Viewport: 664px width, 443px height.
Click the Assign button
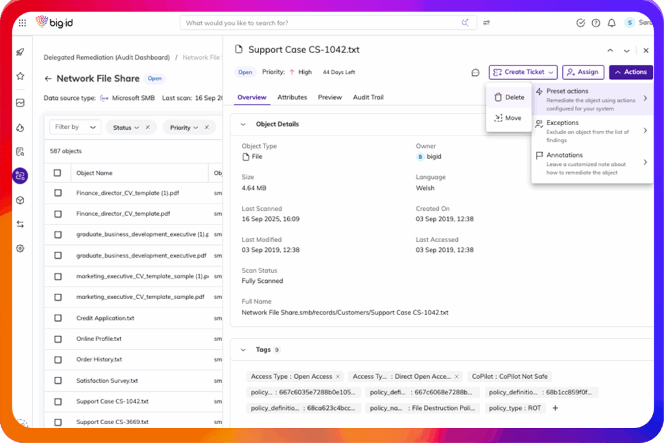pos(583,72)
